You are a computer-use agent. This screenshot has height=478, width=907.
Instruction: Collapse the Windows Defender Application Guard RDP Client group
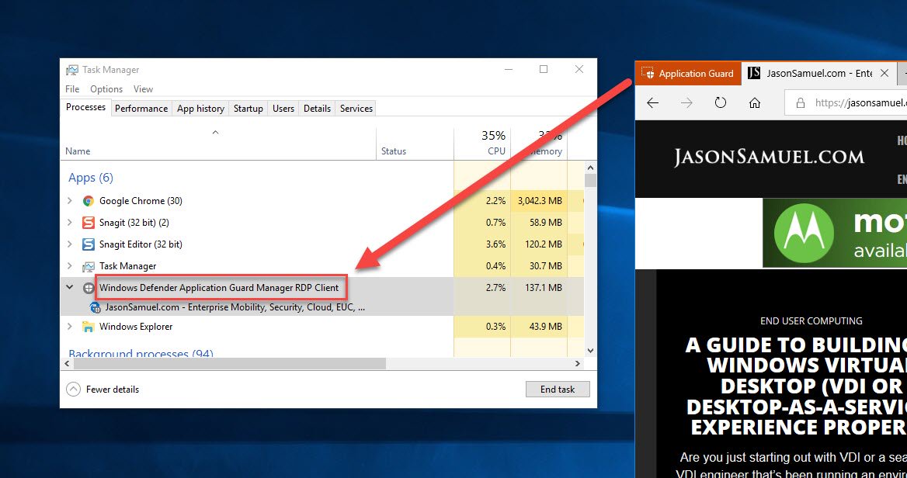[69, 287]
